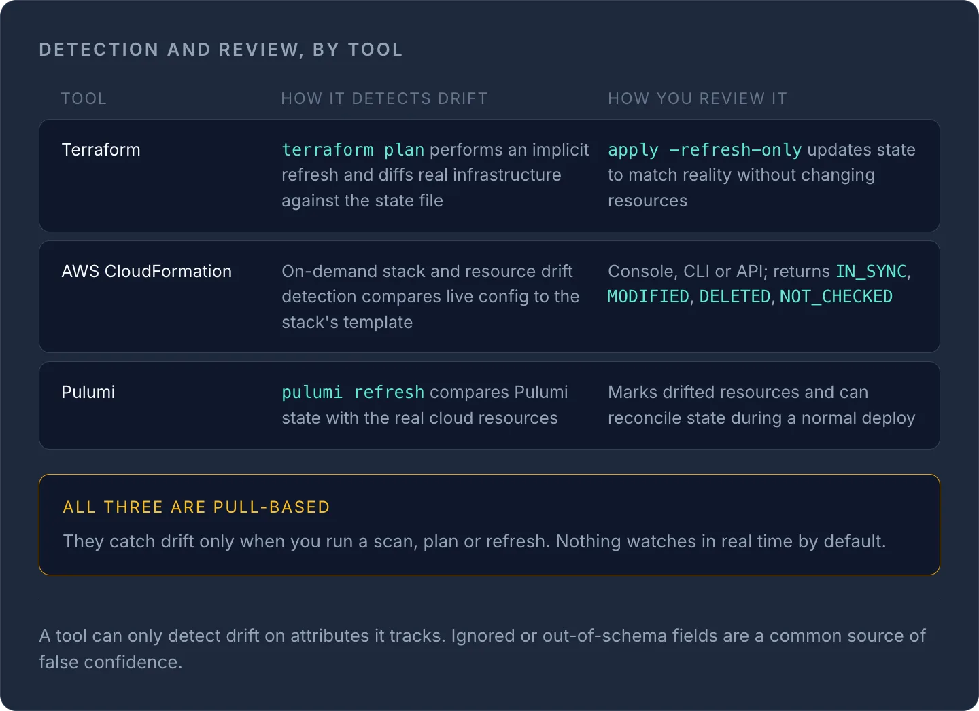The width and height of the screenshot is (979, 711).
Task: Select the 'Terraform' tool name cell
Action: pos(101,149)
